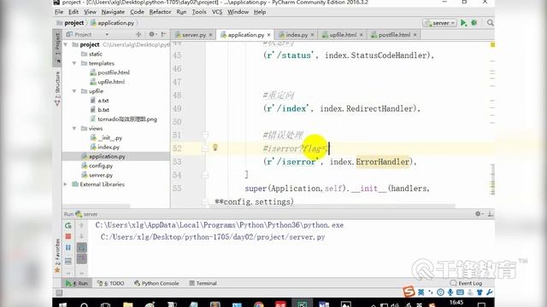Close the application.py editor tab
The image size is (547, 307).
point(269,35)
